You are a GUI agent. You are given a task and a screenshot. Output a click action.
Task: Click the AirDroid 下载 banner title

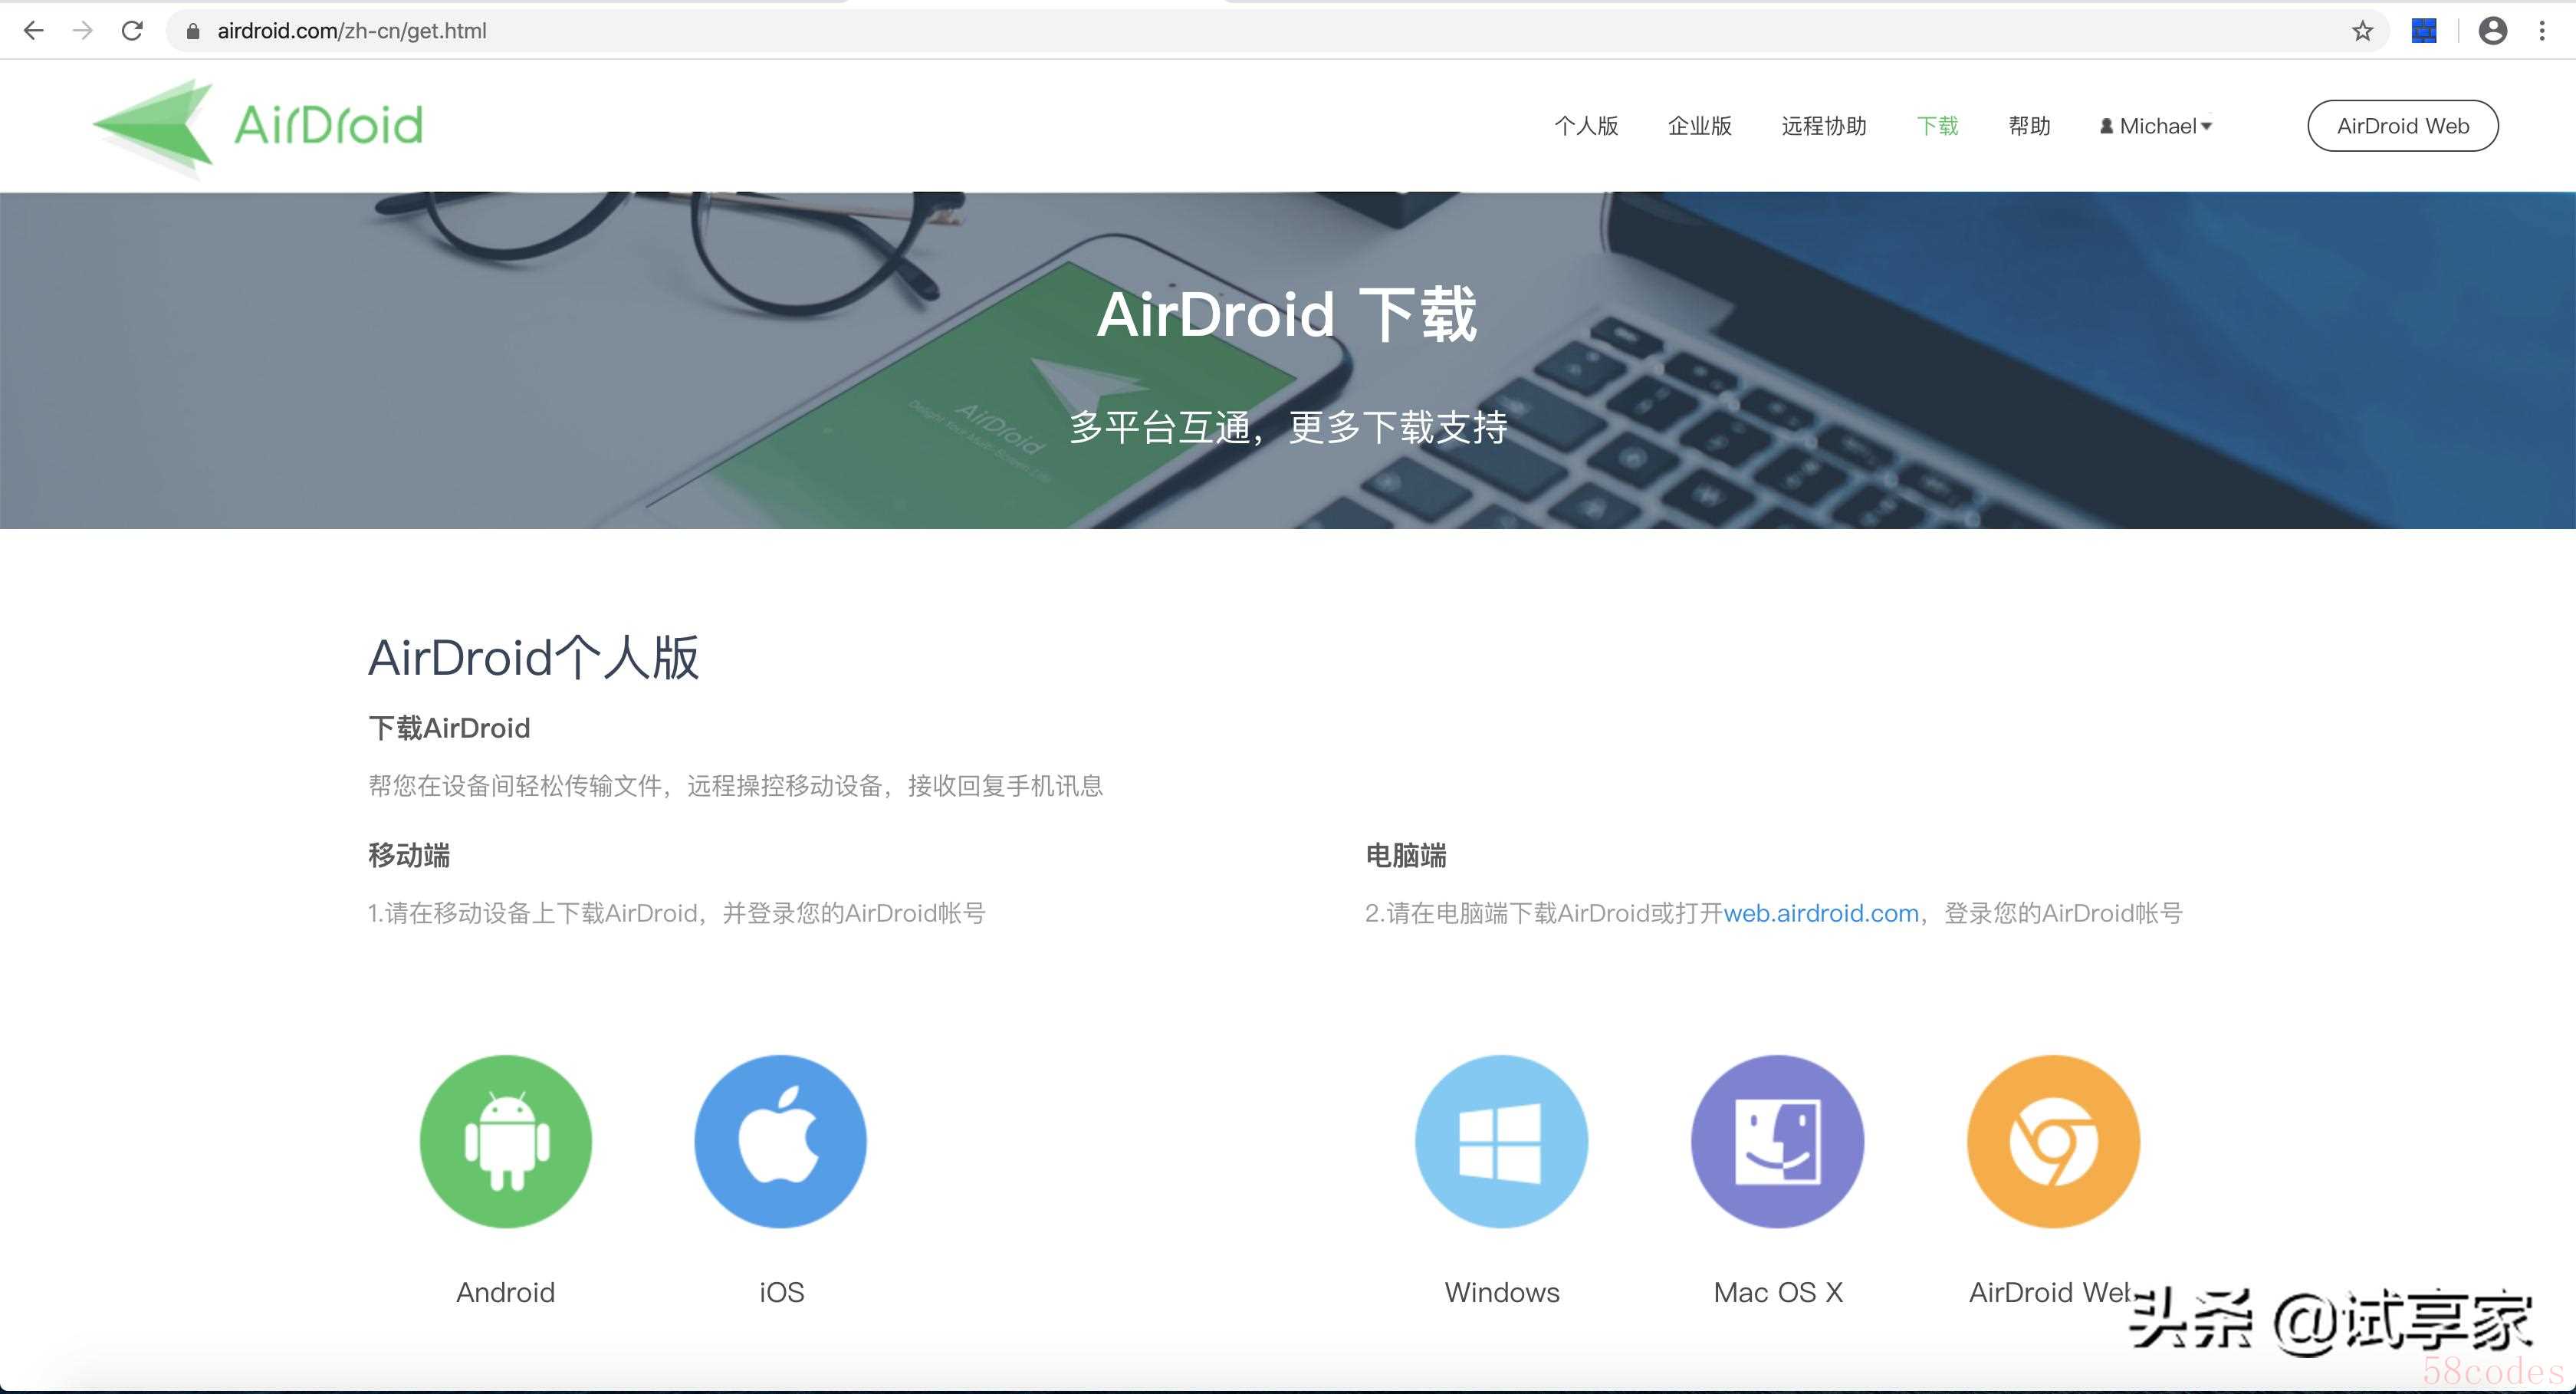point(1287,314)
